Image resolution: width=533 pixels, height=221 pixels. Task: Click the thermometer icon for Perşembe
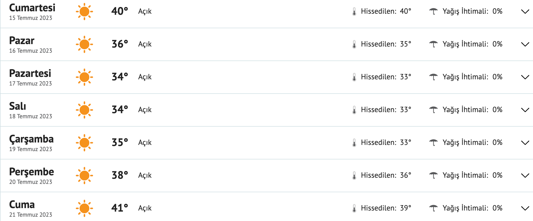[x=354, y=176]
